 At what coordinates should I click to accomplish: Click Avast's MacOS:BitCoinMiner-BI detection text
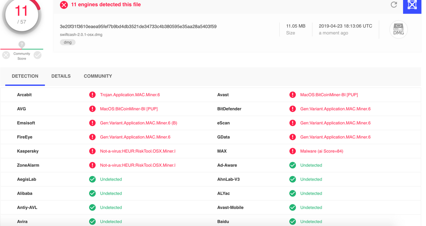coord(329,95)
